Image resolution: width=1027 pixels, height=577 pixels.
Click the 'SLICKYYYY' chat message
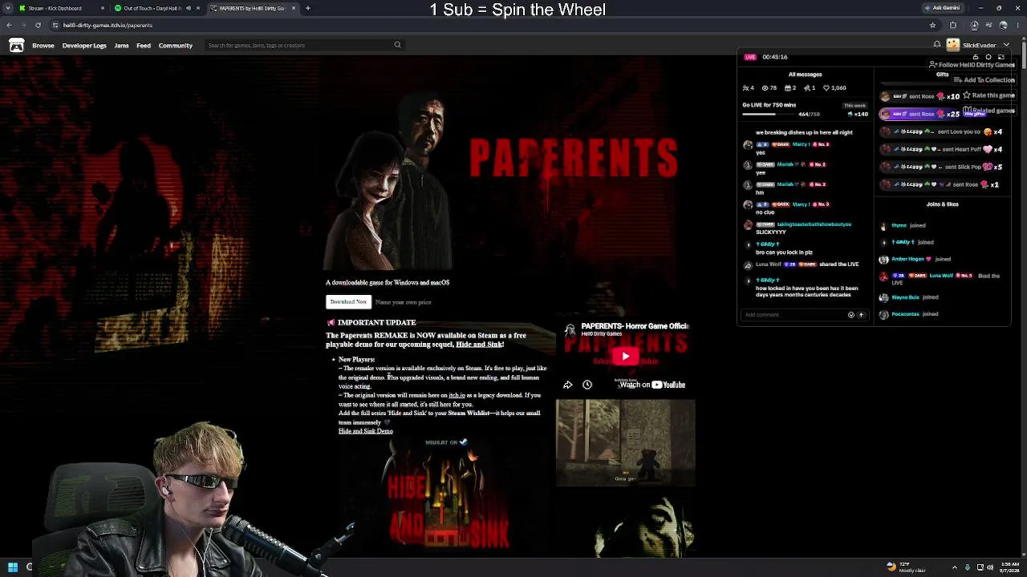click(771, 232)
